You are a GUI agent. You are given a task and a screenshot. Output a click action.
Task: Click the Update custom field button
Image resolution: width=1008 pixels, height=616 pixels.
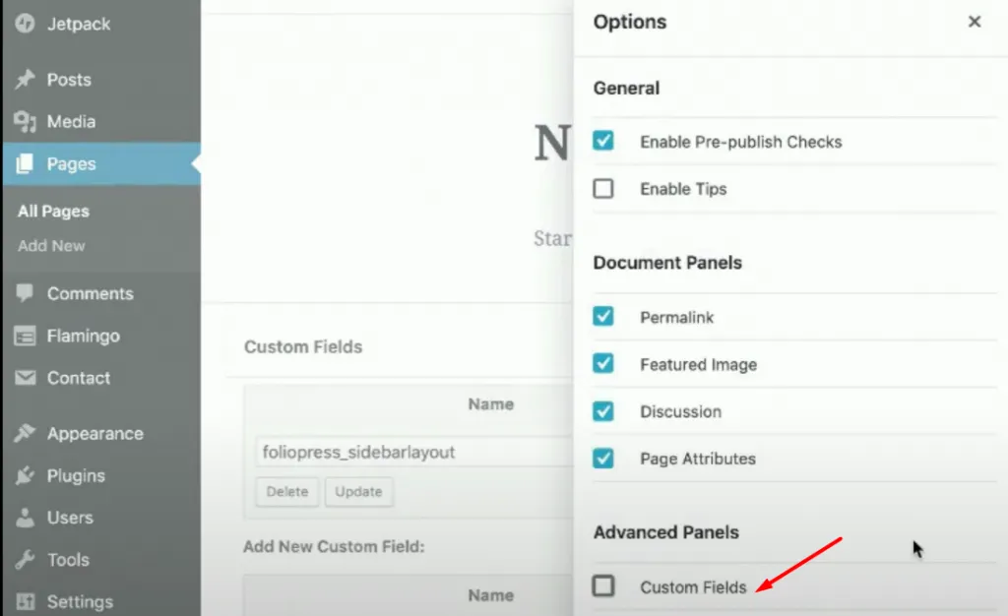pos(358,491)
